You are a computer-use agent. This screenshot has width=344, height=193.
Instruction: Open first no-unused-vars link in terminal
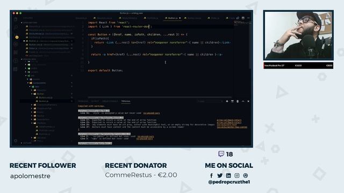click(152, 113)
